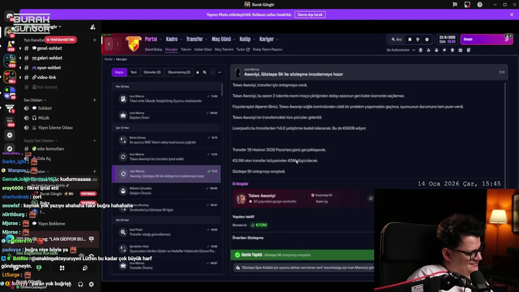Open the Kadro menu
Image resolution: width=519 pixels, height=292 pixels.
coord(172,39)
